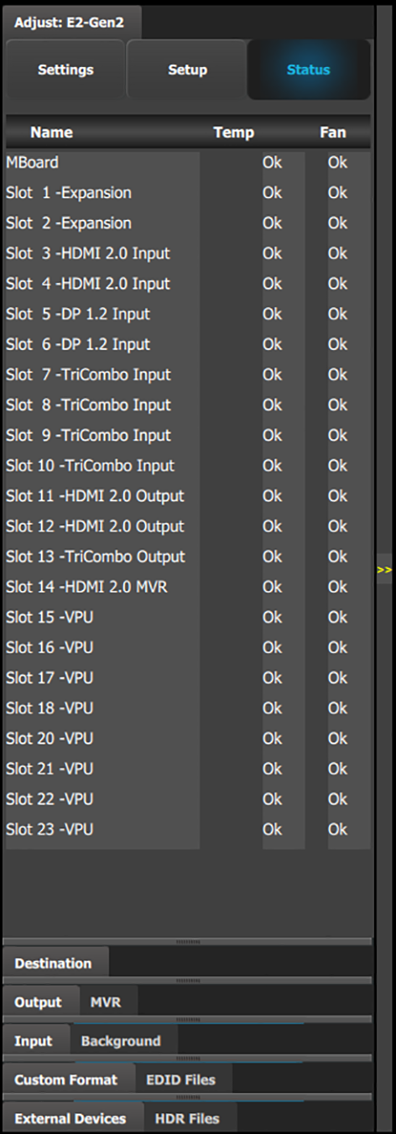Select Slot 13 TriCombo Output row
Screen dimensions: 396x1134
pyautogui.click(x=187, y=557)
